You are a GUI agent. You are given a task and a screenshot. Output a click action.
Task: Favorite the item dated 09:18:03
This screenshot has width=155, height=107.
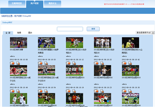(40, 63)
